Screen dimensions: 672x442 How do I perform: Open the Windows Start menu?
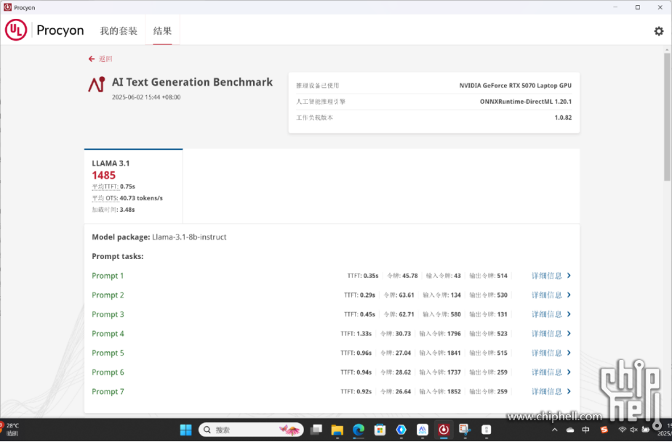186,430
